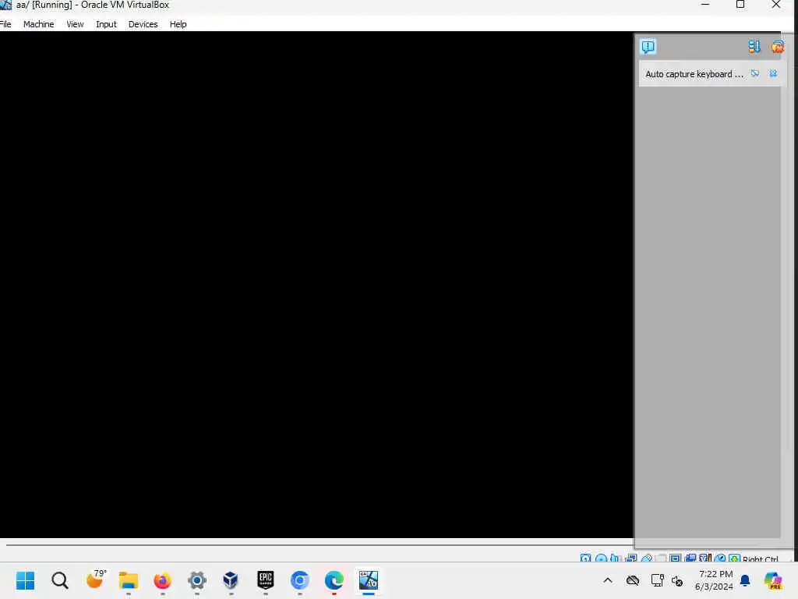Viewport: 798px width, 599px height.
Task: Open VirtualBox Manager cube taskbar icon
Action: tap(231, 580)
